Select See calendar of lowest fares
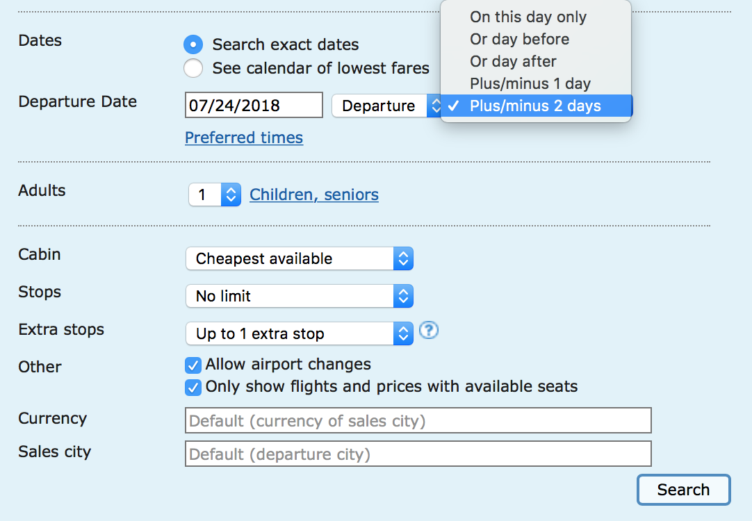This screenshot has width=752, height=521. pyautogui.click(x=193, y=69)
